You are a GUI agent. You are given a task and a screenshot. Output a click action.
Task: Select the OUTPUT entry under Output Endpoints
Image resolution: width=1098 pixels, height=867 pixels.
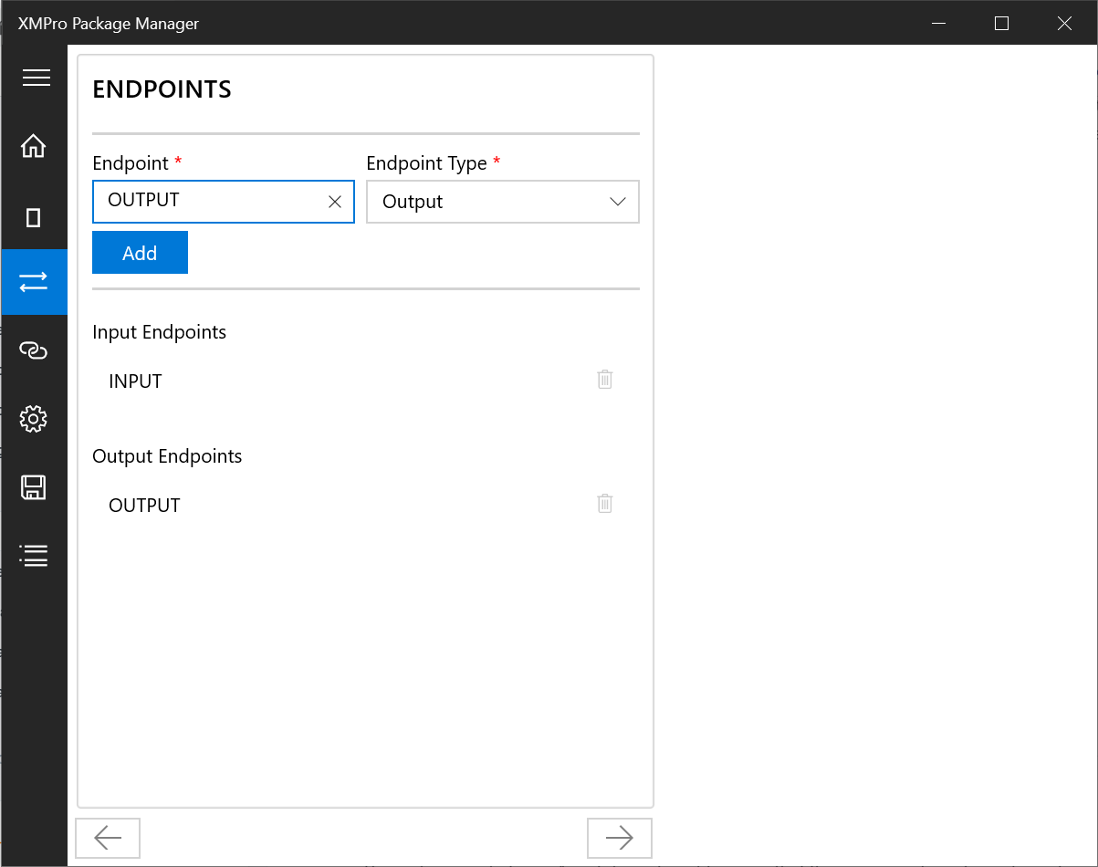pos(144,505)
